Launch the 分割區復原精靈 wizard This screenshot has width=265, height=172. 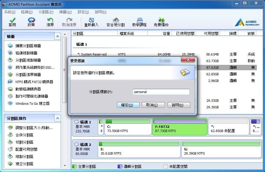click(28, 74)
